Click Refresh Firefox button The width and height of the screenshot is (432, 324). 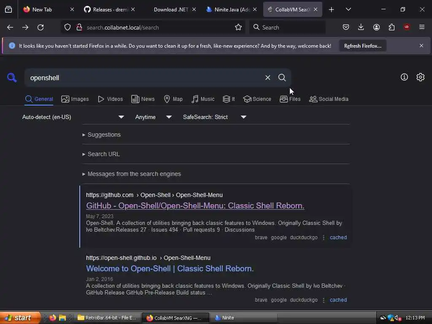pyautogui.click(x=362, y=46)
